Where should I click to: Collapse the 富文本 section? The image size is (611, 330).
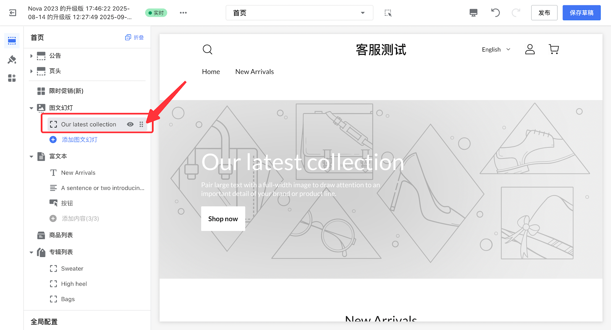click(x=31, y=157)
